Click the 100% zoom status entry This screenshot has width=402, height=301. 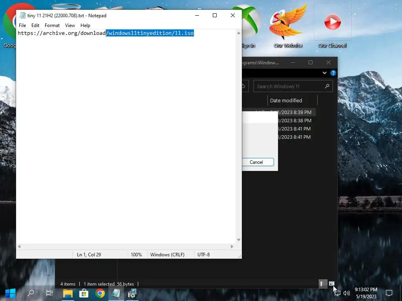tap(136, 255)
